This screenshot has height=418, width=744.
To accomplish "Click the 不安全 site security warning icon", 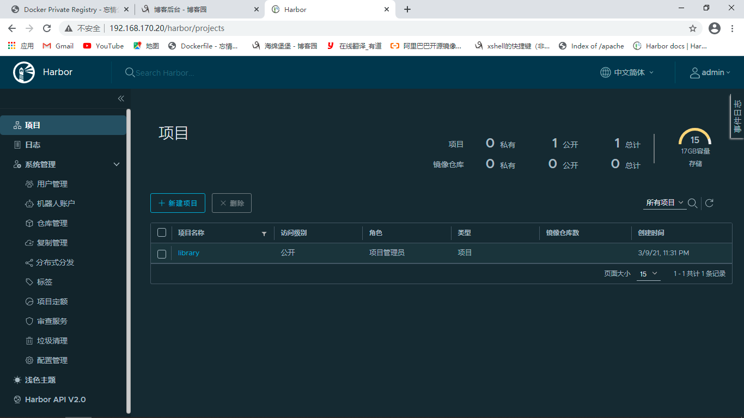I will (x=69, y=28).
